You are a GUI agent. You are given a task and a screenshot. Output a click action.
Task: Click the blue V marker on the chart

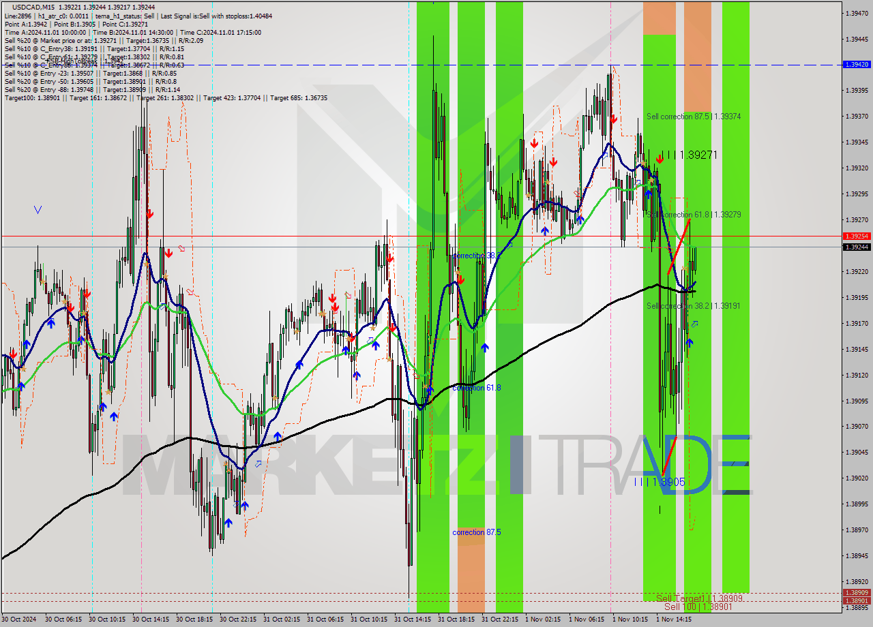pos(38,210)
